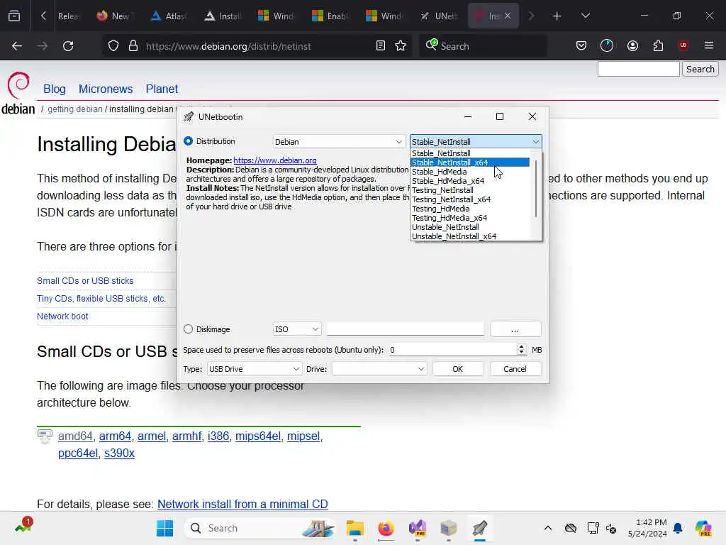The height and width of the screenshot is (545, 726).
Task: Open the i386 image link
Action: coord(218,436)
